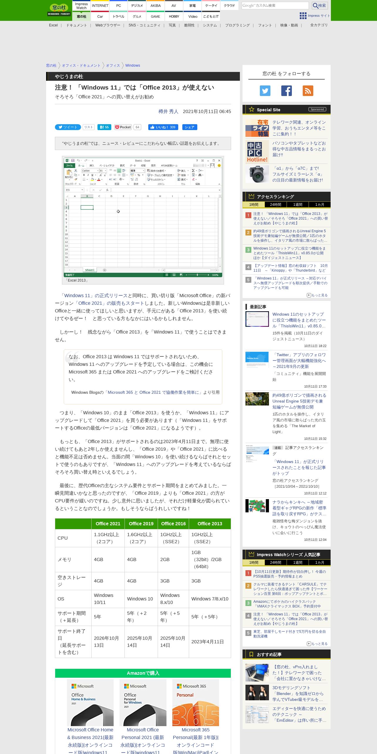Open Microsoft 365 と Office 2021 blog link
Screen dimensions: 377x754
pos(154,392)
